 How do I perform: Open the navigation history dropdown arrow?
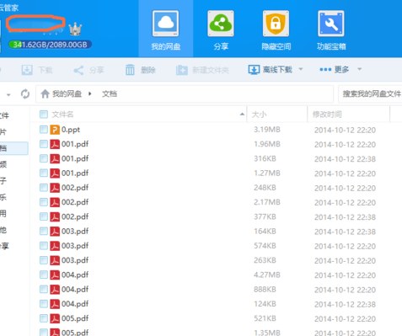8,95
